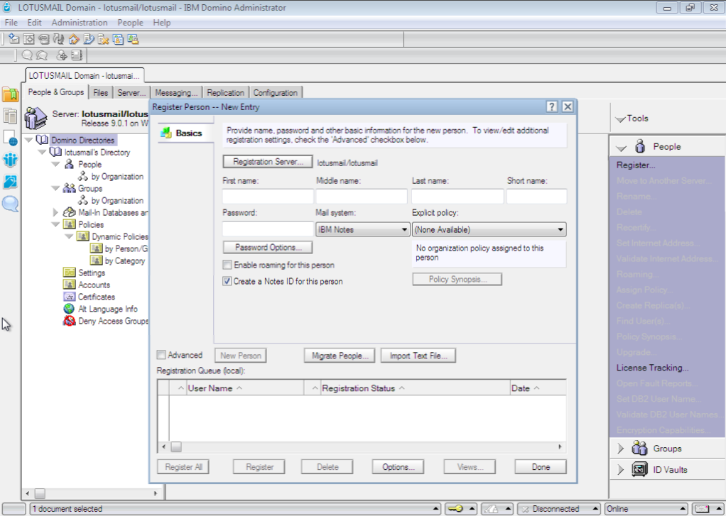Open the Administration menu
Image resolution: width=726 pixels, height=516 pixels.
coord(80,23)
